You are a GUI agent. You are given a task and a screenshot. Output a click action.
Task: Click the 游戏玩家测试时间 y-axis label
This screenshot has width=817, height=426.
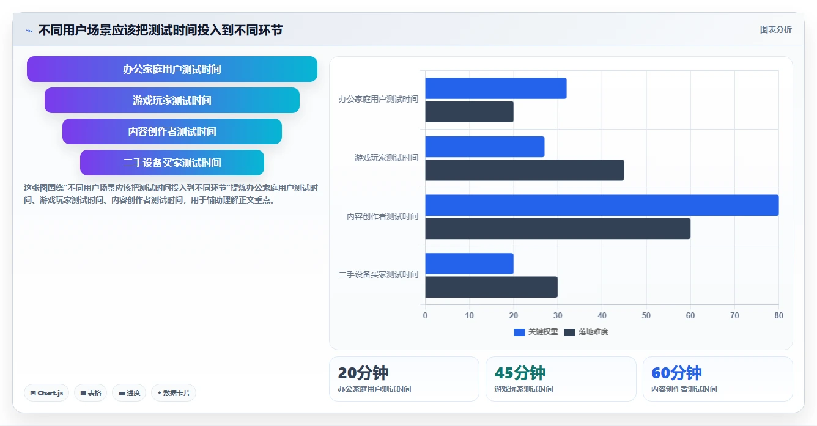[x=386, y=158]
